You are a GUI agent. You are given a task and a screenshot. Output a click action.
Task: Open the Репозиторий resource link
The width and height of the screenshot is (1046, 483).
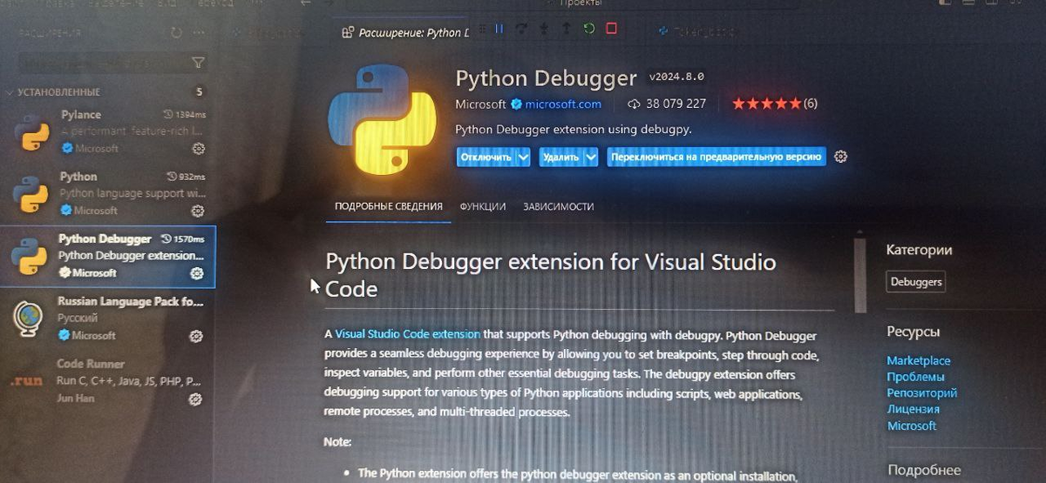(922, 392)
